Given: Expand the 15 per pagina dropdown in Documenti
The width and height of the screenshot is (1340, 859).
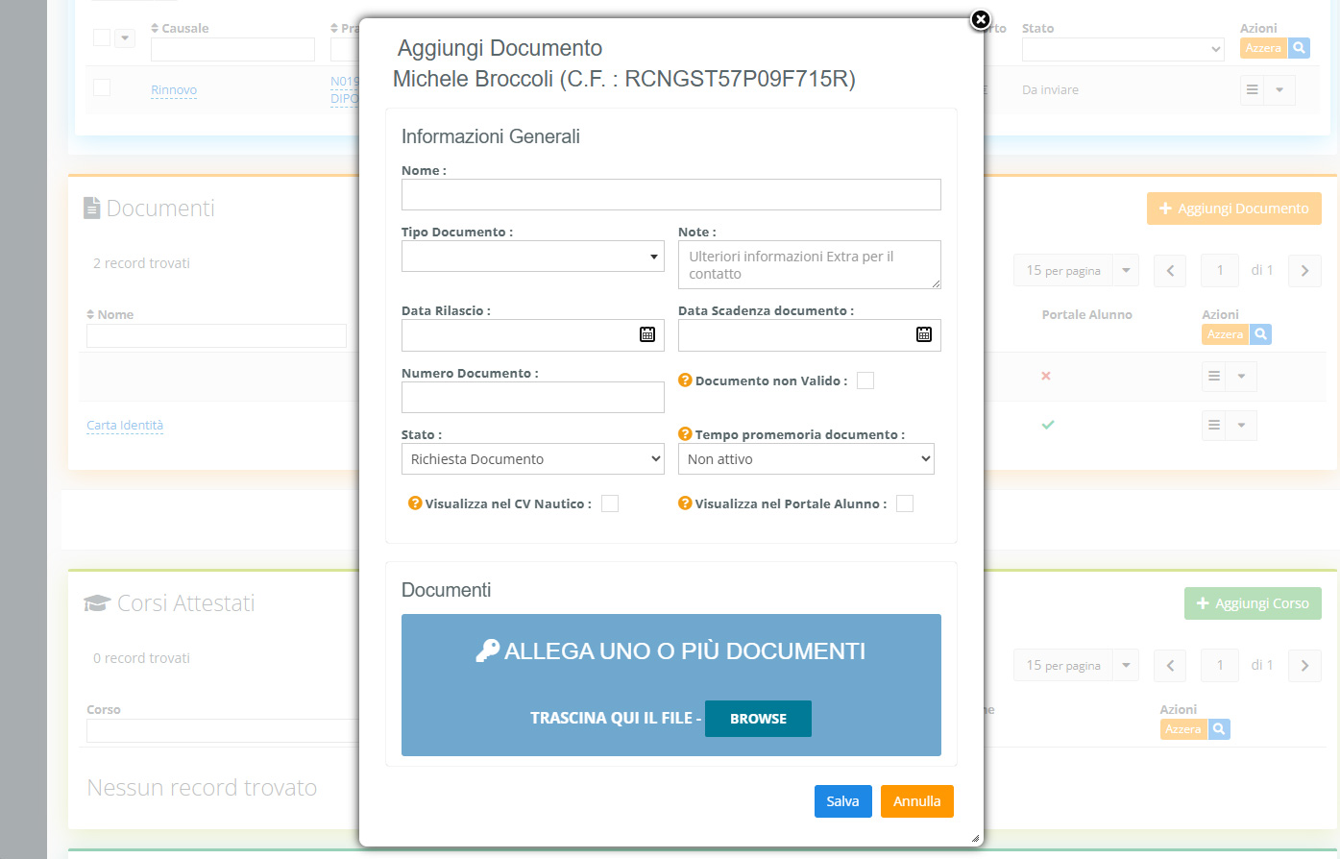Looking at the screenshot, I should [x=1126, y=271].
